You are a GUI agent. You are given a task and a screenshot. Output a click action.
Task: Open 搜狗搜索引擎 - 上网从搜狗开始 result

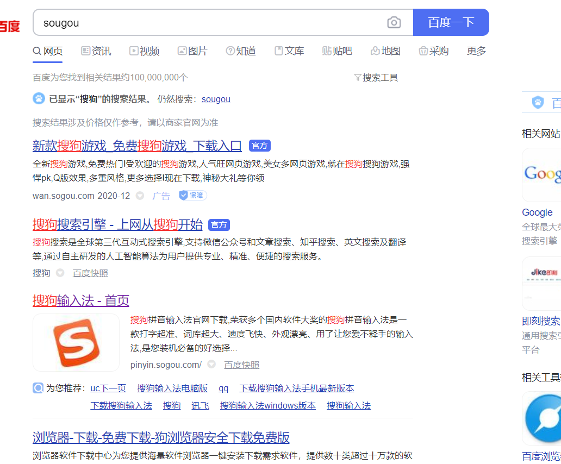[118, 225]
